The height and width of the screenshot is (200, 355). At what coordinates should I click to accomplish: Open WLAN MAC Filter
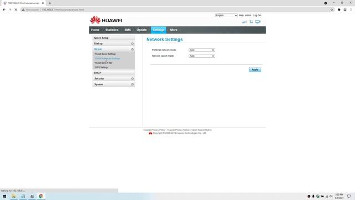coord(103,63)
